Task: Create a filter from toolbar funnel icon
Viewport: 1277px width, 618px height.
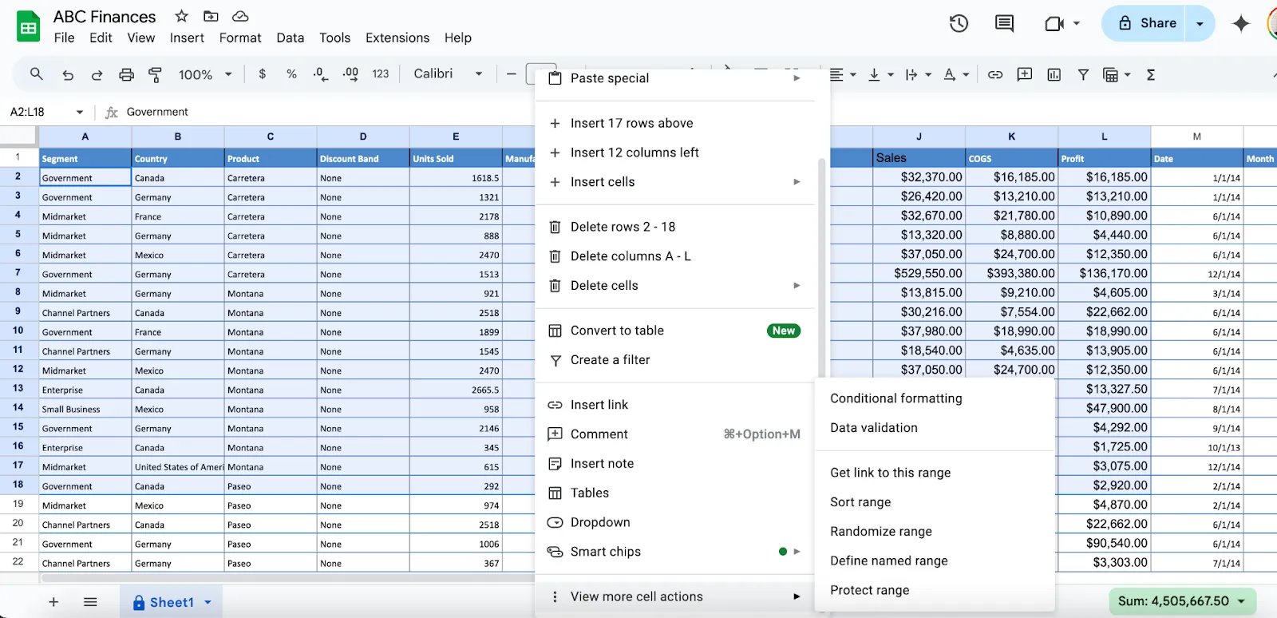Action: (1083, 75)
